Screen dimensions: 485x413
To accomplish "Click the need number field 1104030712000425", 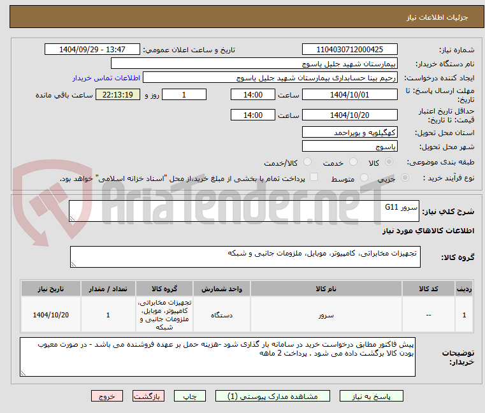I will coord(349,50).
